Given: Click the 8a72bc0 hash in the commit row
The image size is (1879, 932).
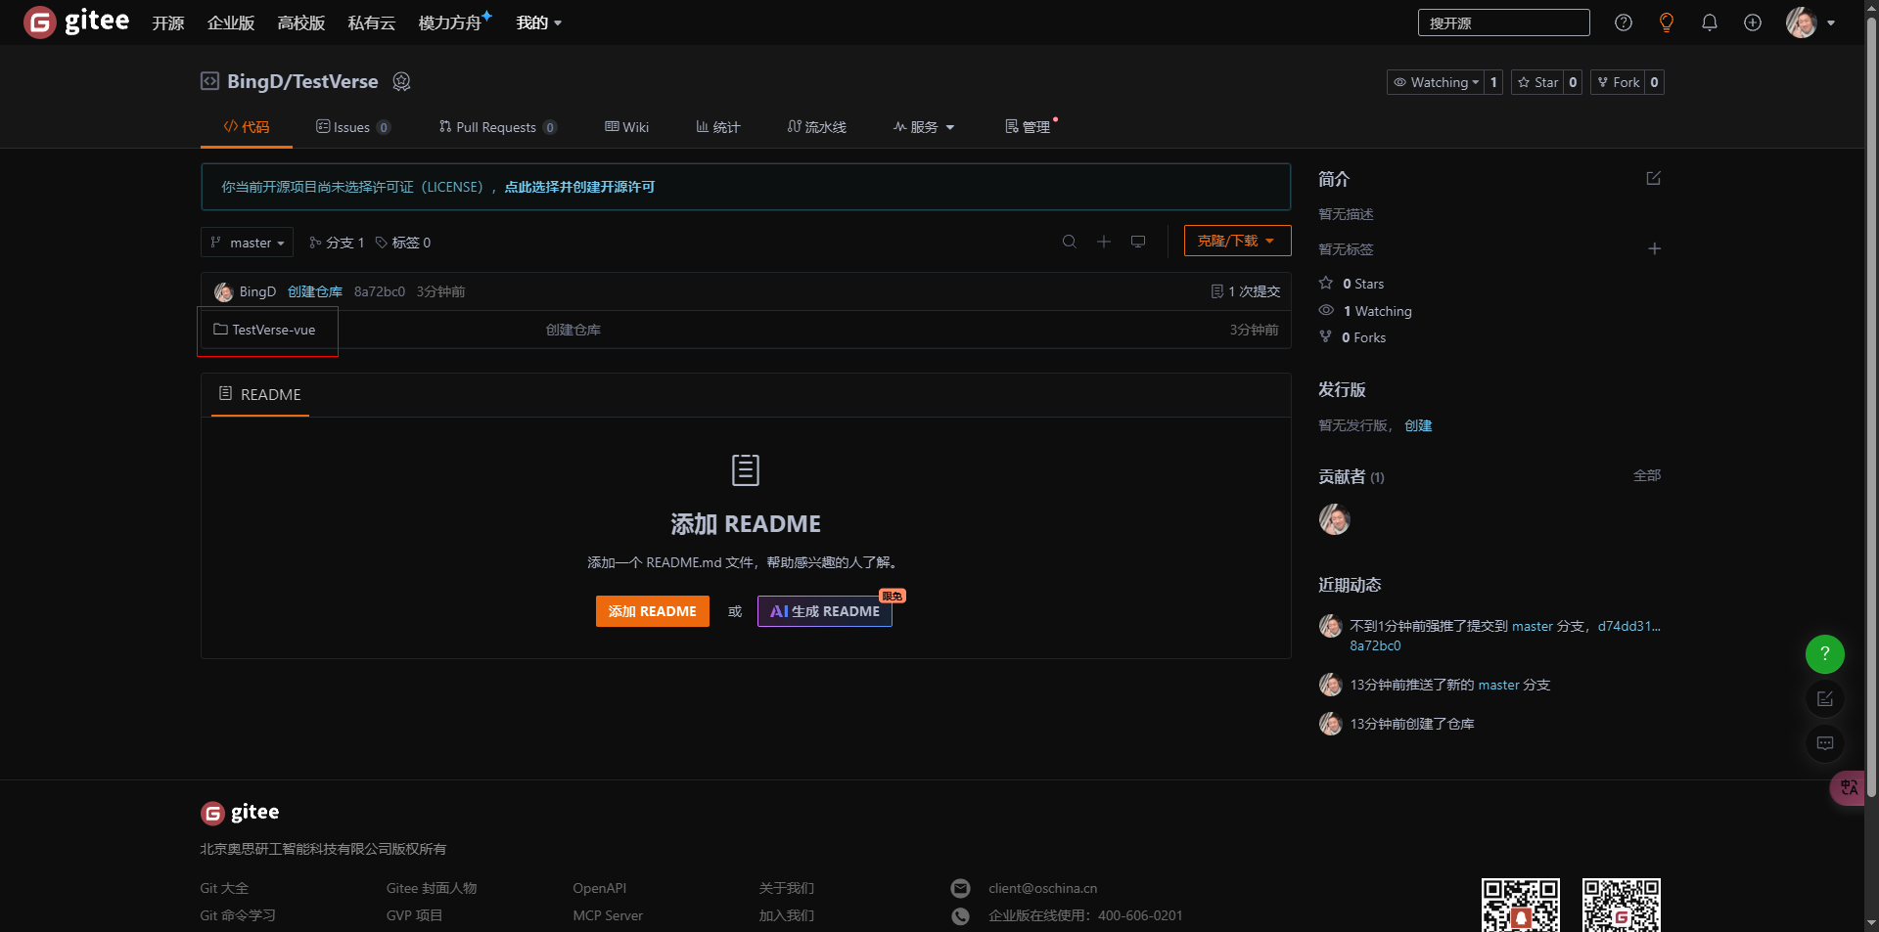Looking at the screenshot, I should click(380, 291).
